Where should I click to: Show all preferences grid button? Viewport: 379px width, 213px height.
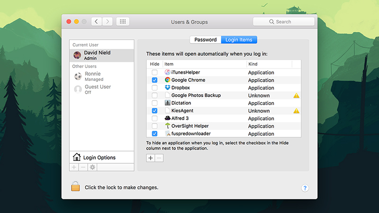point(123,22)
